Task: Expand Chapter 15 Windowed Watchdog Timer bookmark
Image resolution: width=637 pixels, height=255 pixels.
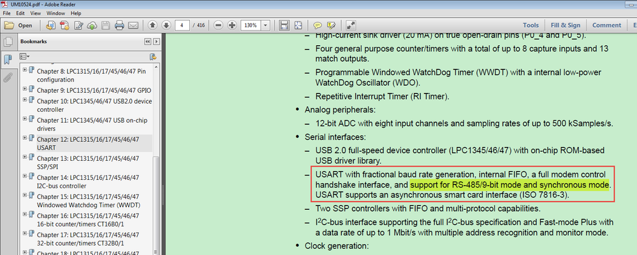Action: coord(25,195)
